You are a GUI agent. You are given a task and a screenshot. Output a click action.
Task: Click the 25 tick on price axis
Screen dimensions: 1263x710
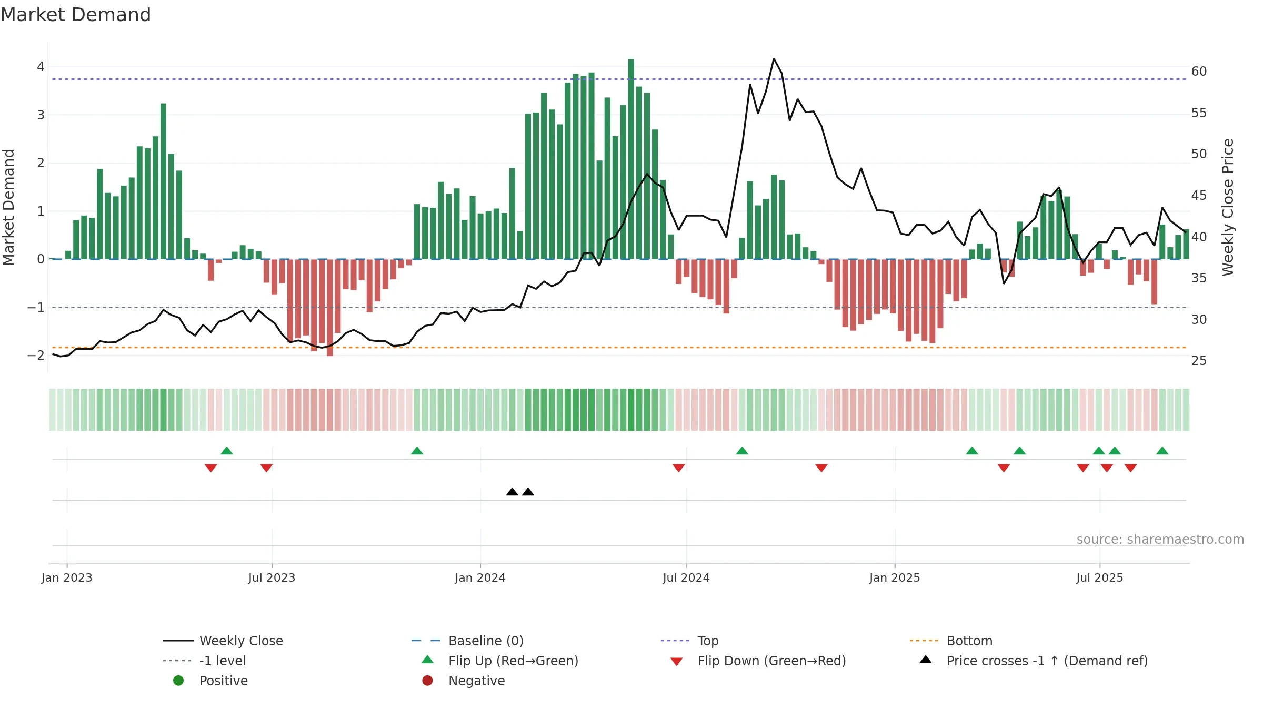[x=1199, y=361]
